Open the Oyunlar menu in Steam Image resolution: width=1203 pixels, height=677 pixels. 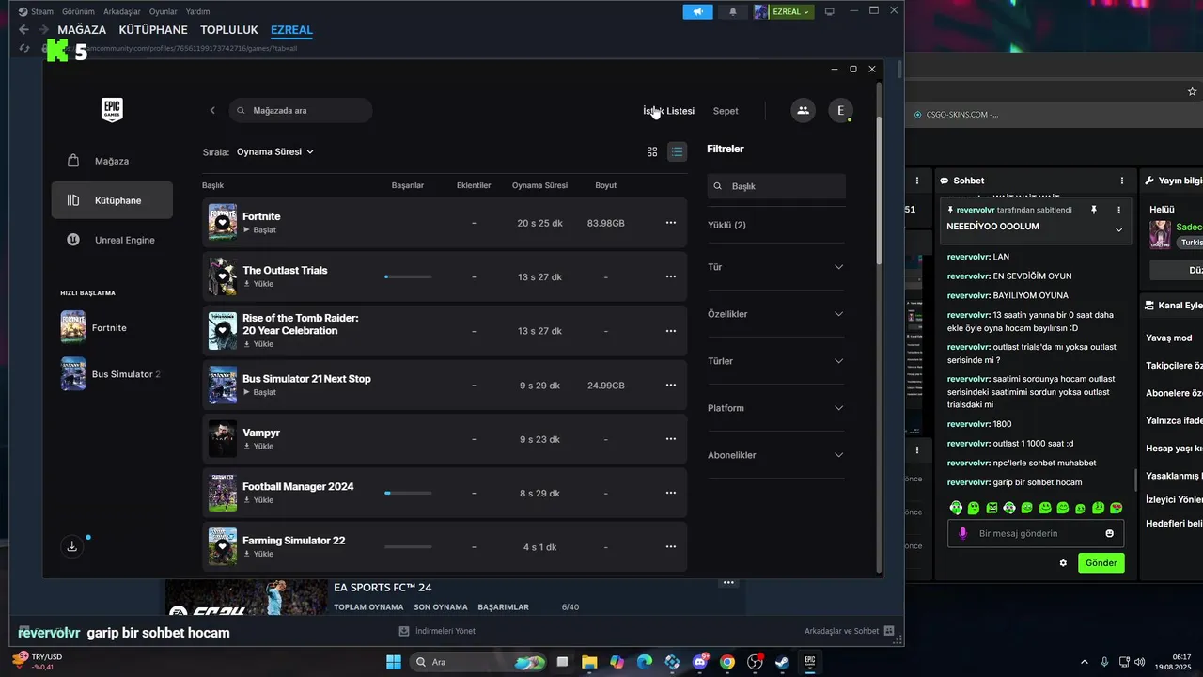pos(163,11)
